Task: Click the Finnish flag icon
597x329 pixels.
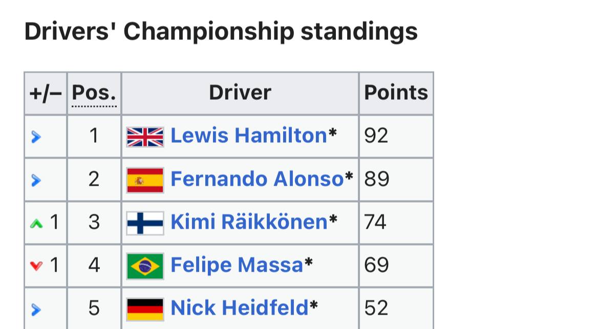Action: click(x=145, y=223)
